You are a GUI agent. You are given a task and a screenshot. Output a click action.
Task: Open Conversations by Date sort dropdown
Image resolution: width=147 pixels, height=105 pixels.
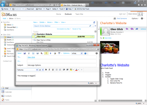pyautogui.click(x=64, y=29)
